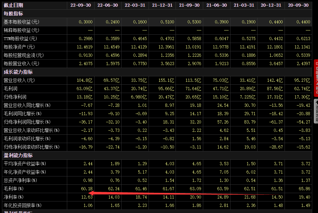
Task: Click the 成长能力指标 section heading
Action: click(x=18, y=72)
